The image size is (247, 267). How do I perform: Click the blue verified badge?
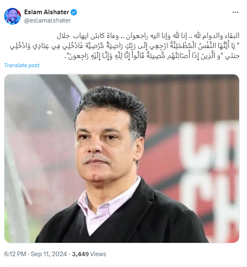click(74, 12)
